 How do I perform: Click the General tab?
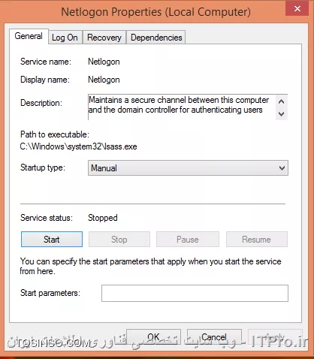[29, 36]
